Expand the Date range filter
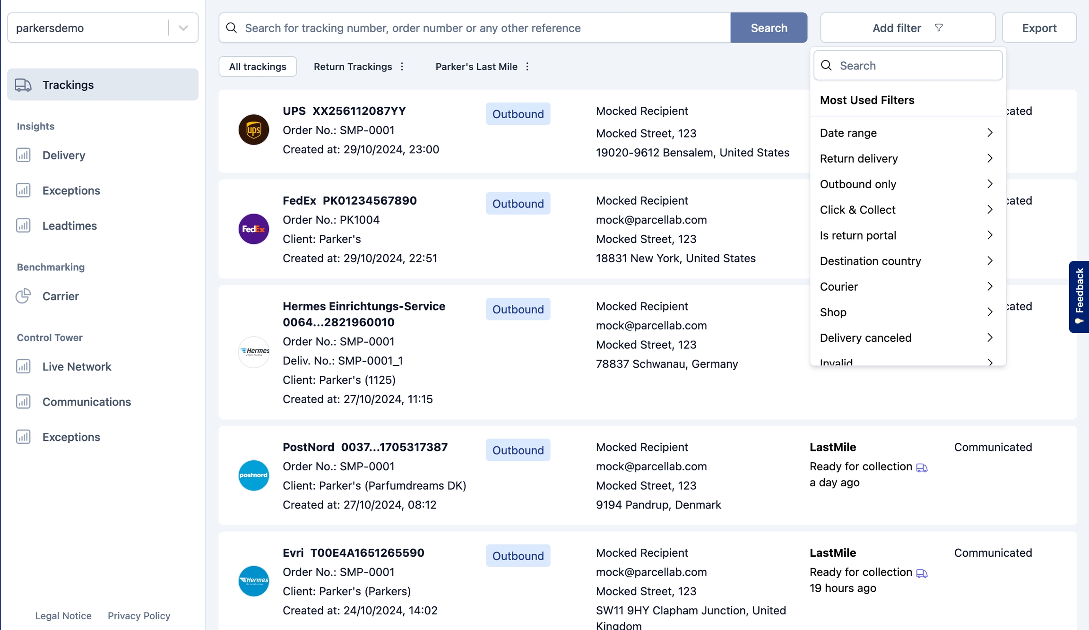This screenshot has width=1089, height=630. pos(906,133)
